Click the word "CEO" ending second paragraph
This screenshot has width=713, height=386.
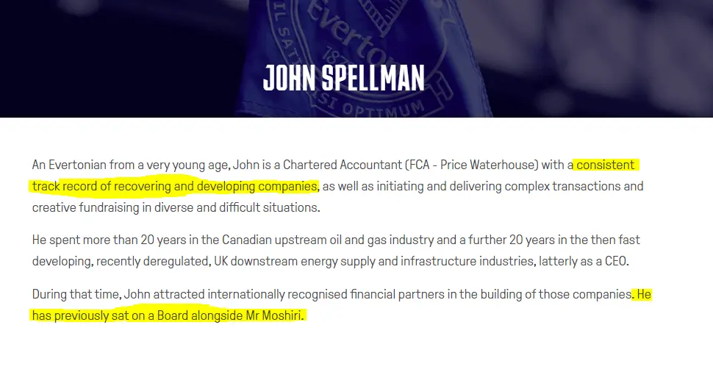(614, 261)
